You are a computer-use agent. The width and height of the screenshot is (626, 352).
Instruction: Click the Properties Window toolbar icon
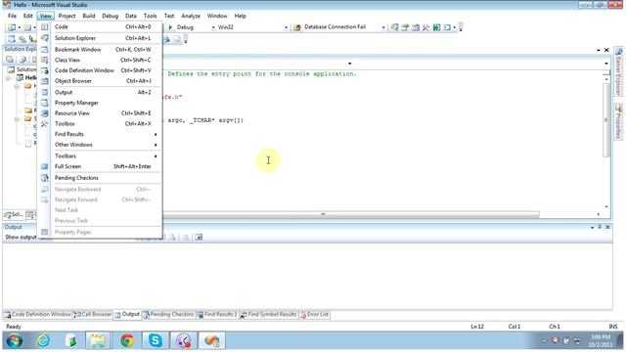pyautogui.click(x=405, y=27)
